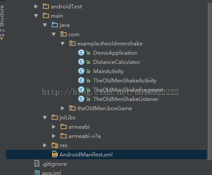The height and width of the screenshot is (175, 212).
Task: Open the Structure tool window tab
Action: (x=2, y=22)
